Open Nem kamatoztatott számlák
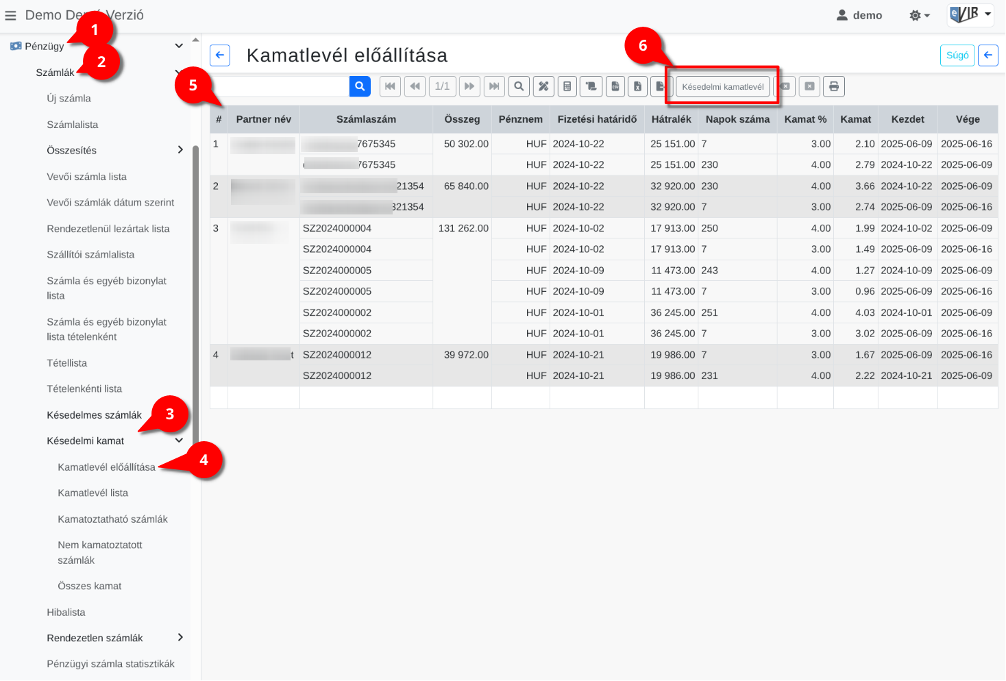Screen dimensions: 1006x681 pyautogui.click(x=100, y=553)
